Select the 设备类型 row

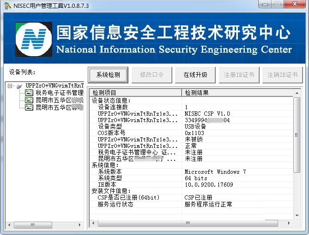191,126
